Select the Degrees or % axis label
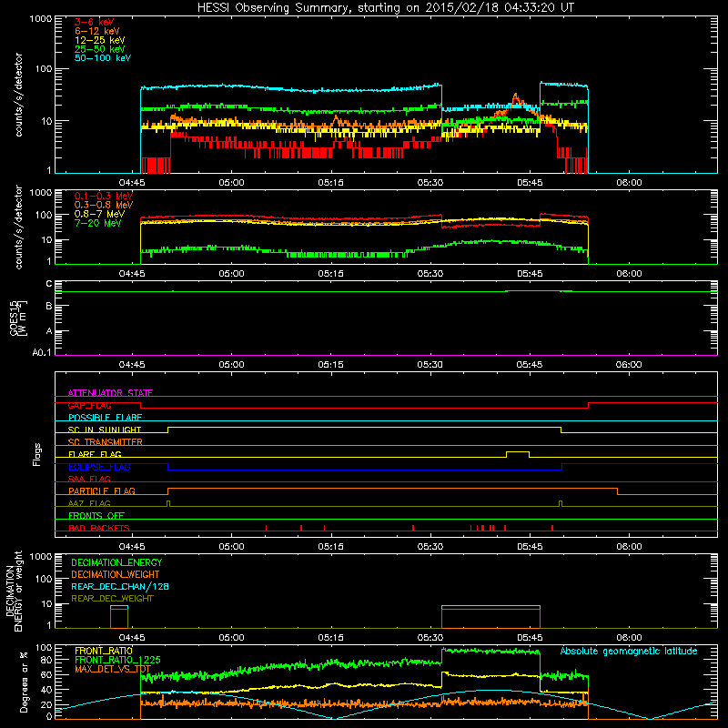Screen dimensions: 728x728 [24, 682]
